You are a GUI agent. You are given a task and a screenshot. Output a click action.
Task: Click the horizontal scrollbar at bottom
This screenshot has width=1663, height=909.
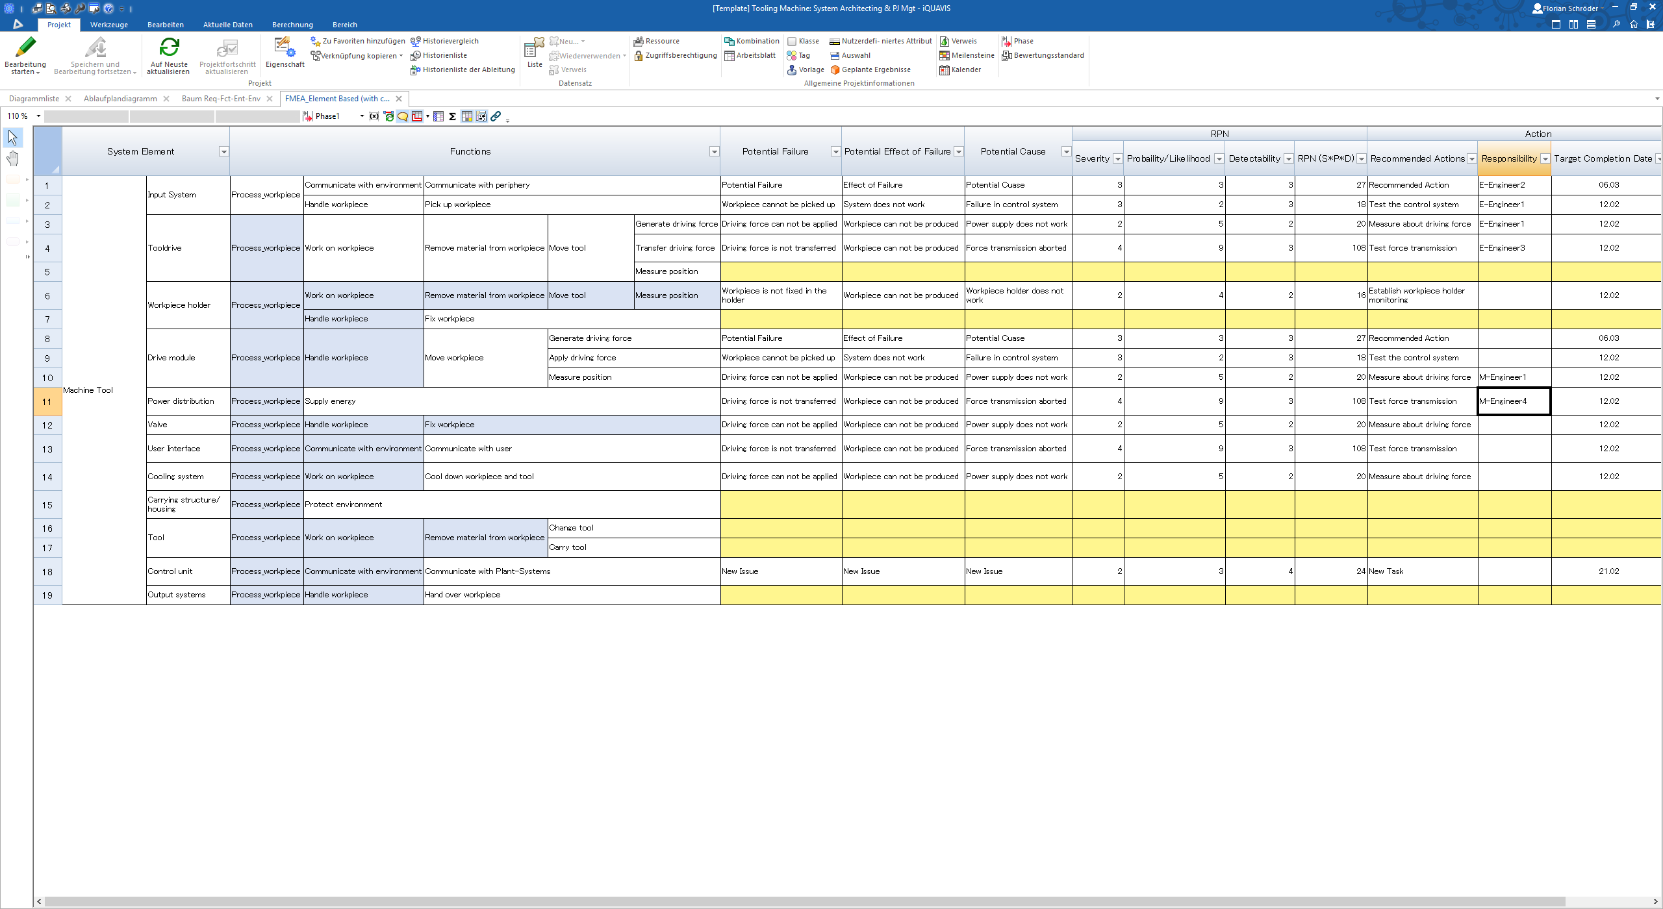pos(804,902)
